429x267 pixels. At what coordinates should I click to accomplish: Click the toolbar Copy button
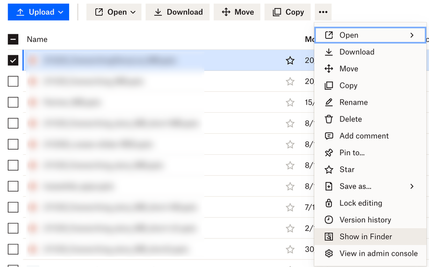(287, 12)
